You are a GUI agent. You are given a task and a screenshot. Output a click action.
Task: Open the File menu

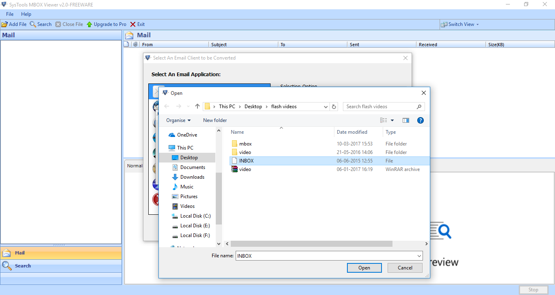coord(9,14)
